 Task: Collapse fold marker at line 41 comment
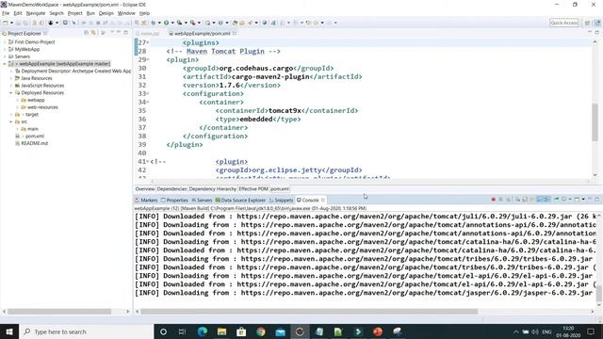[x=148, y=161]
